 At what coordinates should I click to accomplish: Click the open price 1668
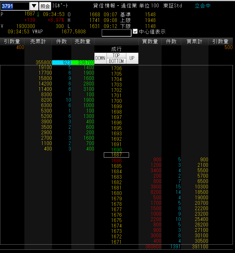point(95,15)
